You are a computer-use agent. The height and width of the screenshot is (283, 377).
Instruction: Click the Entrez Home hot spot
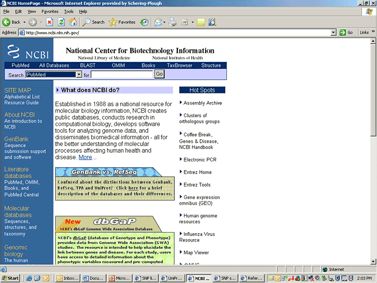click(198, 172)
